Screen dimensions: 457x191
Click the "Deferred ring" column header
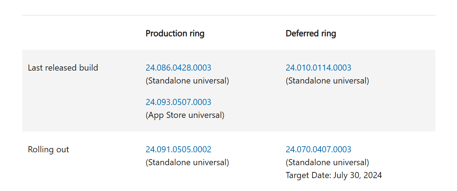click(x=311, y=34)
